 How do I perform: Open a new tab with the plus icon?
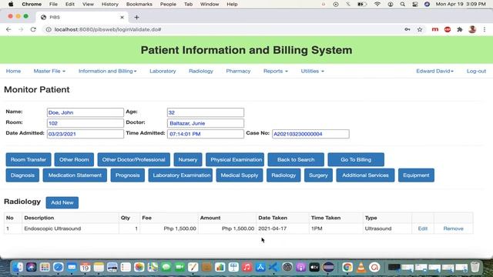point(136,17)
